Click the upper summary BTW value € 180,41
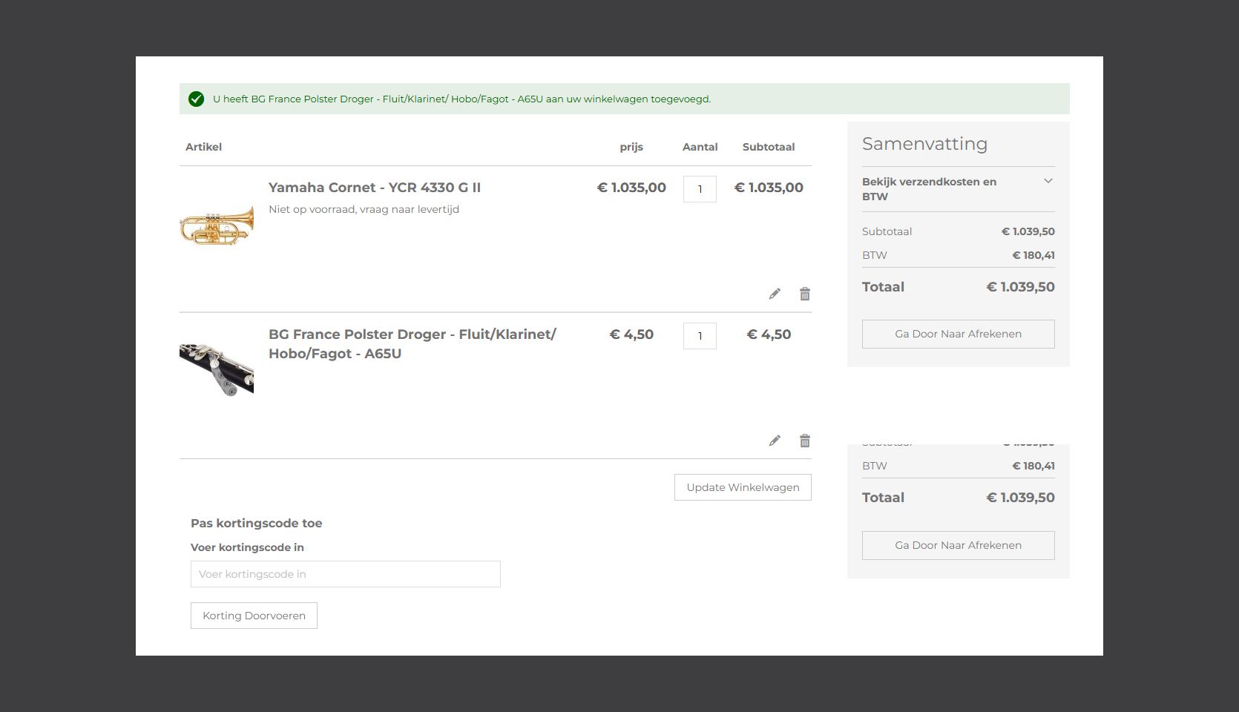 (1033, 255)
